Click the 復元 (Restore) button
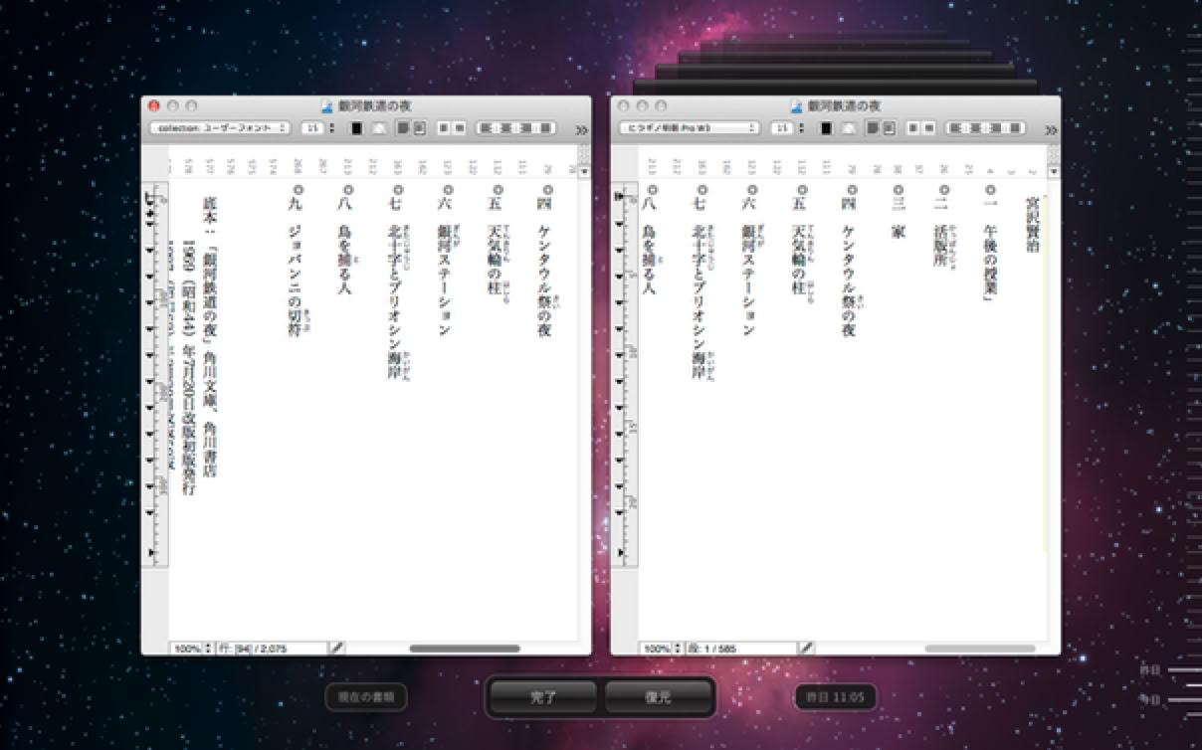The width and height of the screenshot is (1202, 750). (658, 697)
